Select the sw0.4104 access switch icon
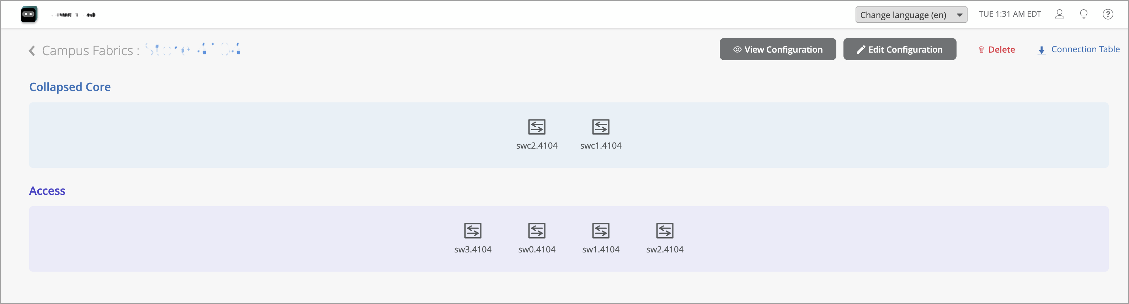The height and width of the screenshot is (304, 1129). click(537, 231)
